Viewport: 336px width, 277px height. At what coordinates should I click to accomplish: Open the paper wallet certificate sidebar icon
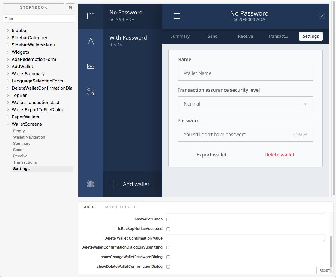pyautogui.click(x=91, y=66)
